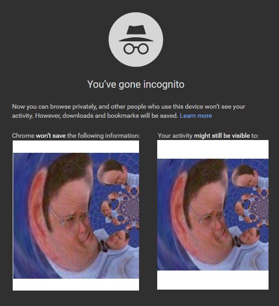
Task: Click the "Now you can browse privately" paragraph
Action: pos(129,111)
